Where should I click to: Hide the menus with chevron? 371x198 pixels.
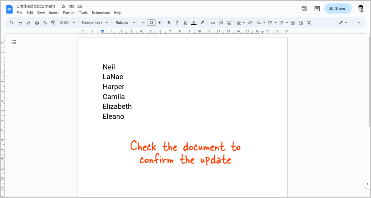pyautogui.click(x=359, y=23)
